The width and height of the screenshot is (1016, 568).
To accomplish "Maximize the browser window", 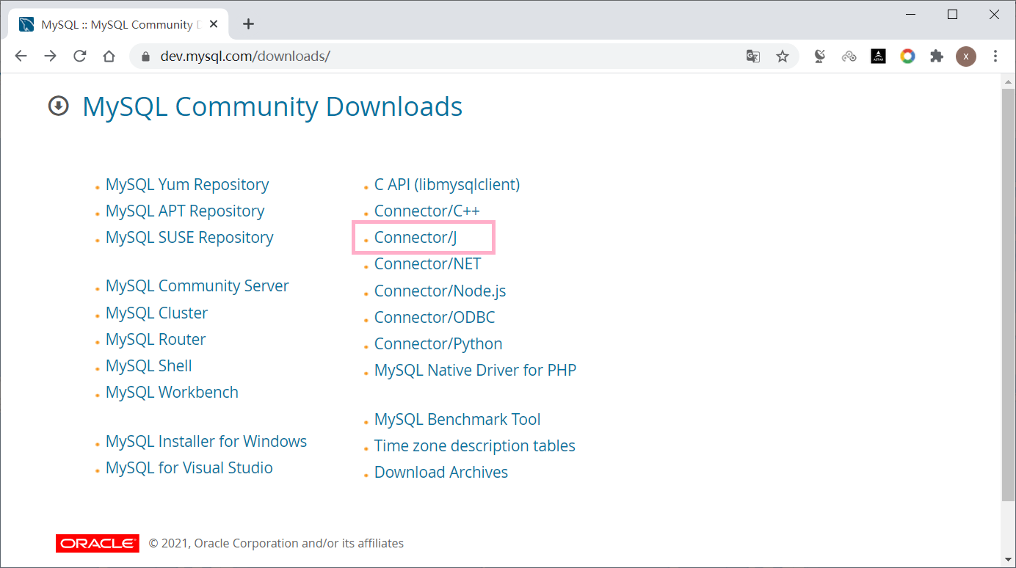I will [952, 15].
